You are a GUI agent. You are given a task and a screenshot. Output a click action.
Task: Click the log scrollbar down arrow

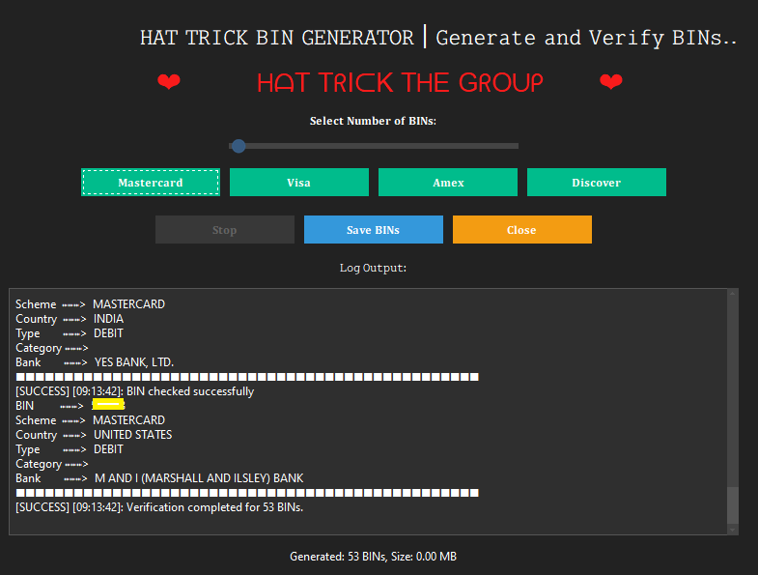(x=732, y=530)
